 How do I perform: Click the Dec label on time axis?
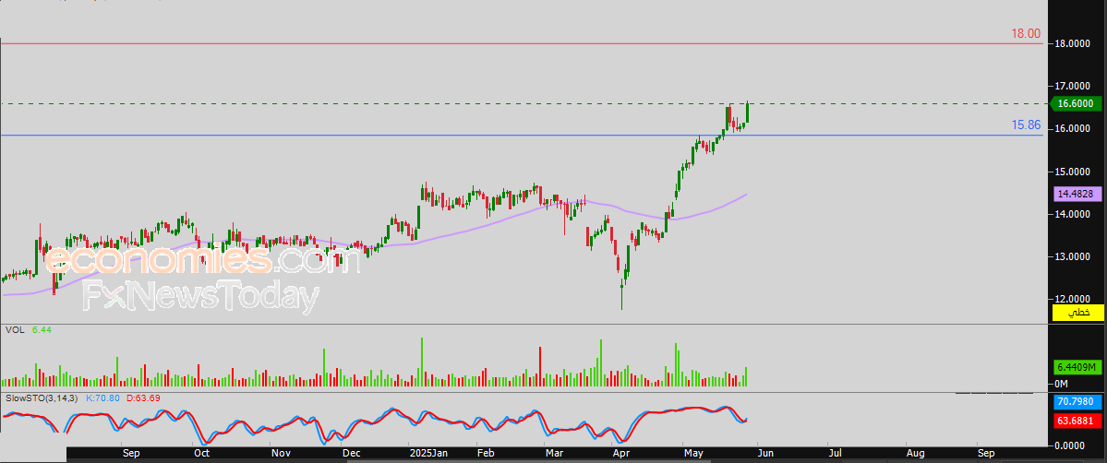pos(352,453)
